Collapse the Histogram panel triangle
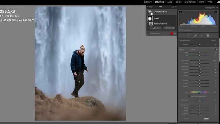 pyautogui.click(x=217, y=8)
